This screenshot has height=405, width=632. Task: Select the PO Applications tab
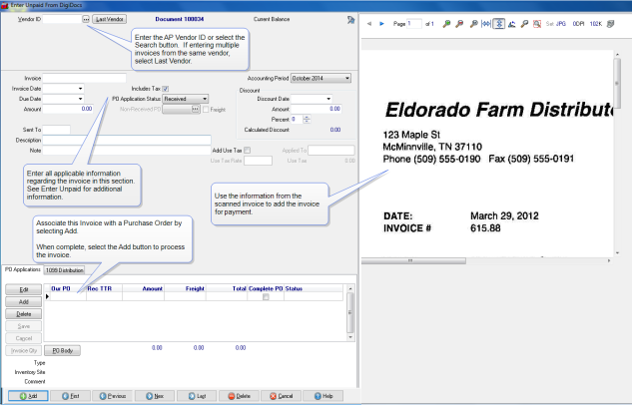point(21,269)
